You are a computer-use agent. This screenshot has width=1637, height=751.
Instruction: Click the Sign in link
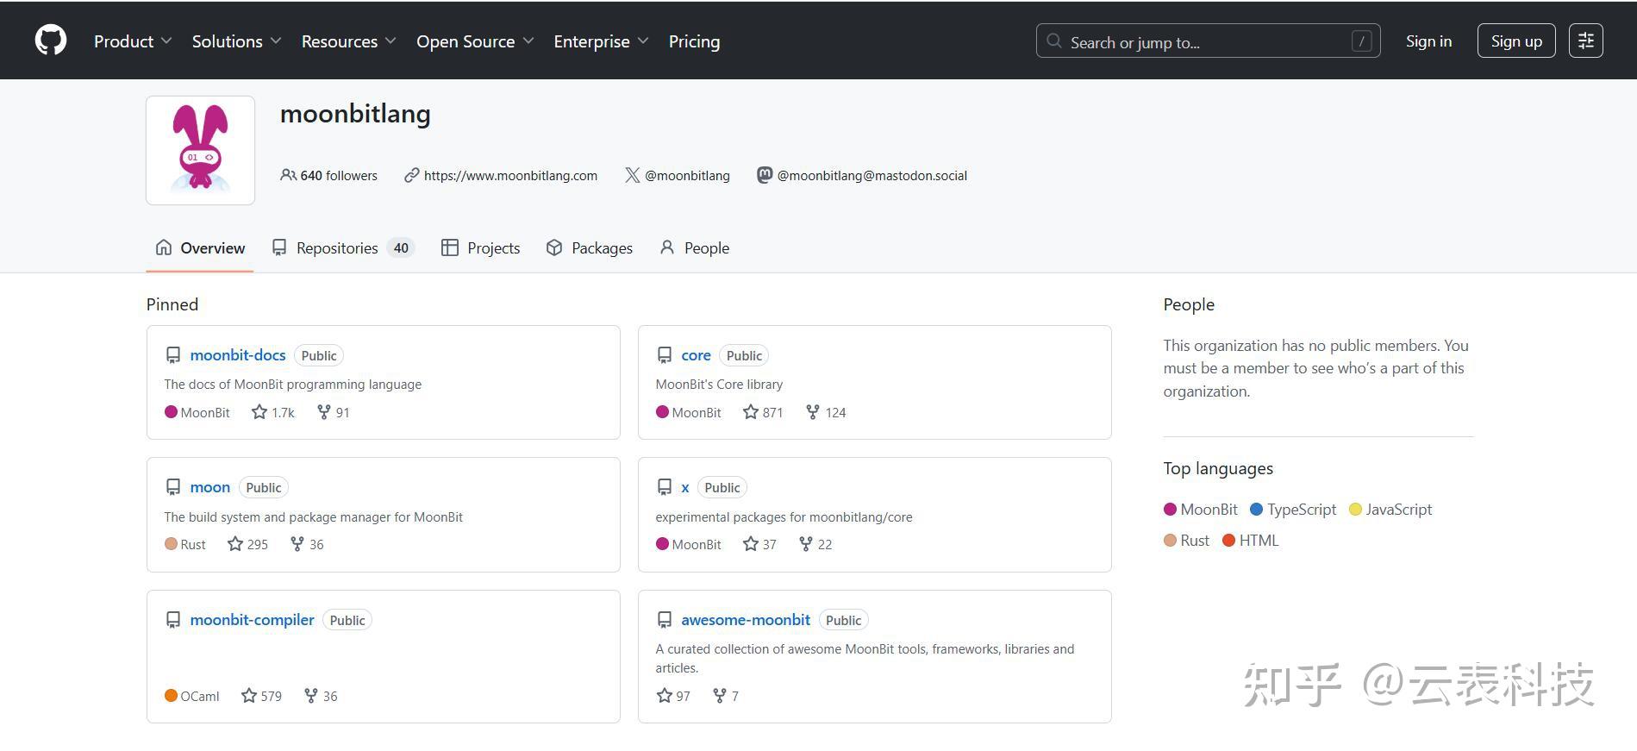coord(1428,41)
